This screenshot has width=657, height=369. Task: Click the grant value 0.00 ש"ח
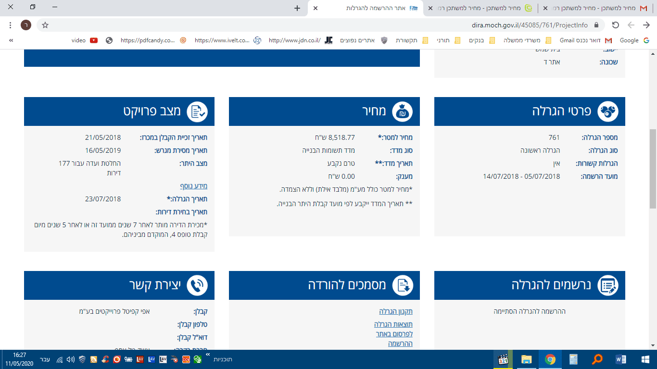[x=341, y=176]
